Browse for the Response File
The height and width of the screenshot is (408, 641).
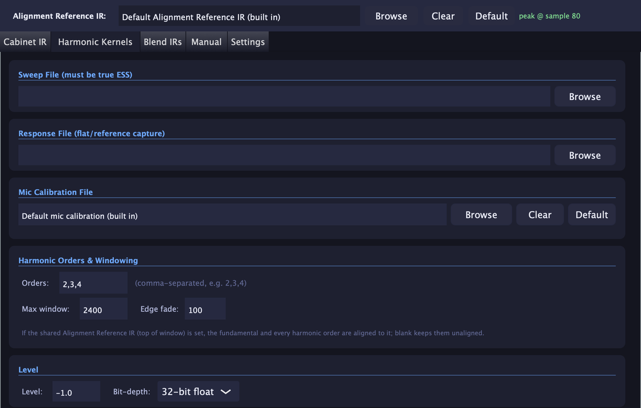[x=585, y=156]
